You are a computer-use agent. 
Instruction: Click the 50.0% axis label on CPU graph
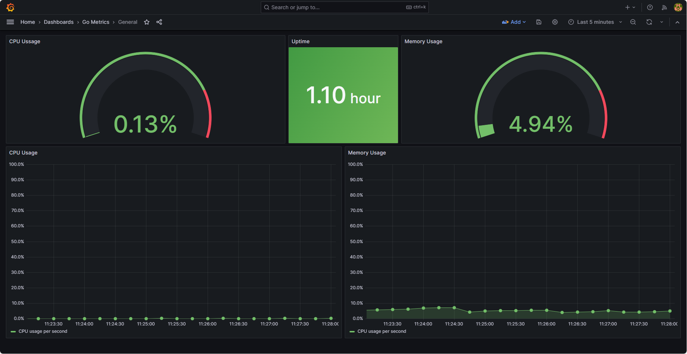coord(18,242)
